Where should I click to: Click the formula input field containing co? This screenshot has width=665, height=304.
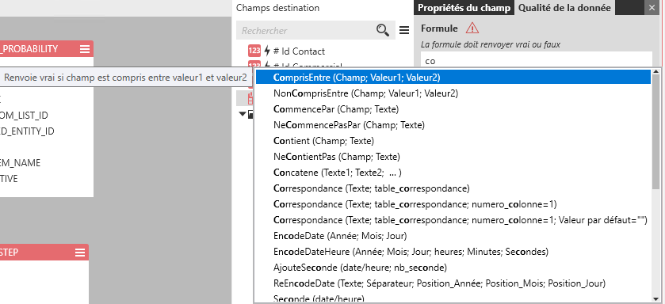(x=537, y=60)
